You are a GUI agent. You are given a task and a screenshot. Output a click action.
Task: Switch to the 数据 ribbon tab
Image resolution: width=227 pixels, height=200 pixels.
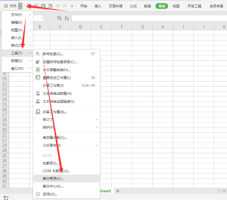[148, 6]
